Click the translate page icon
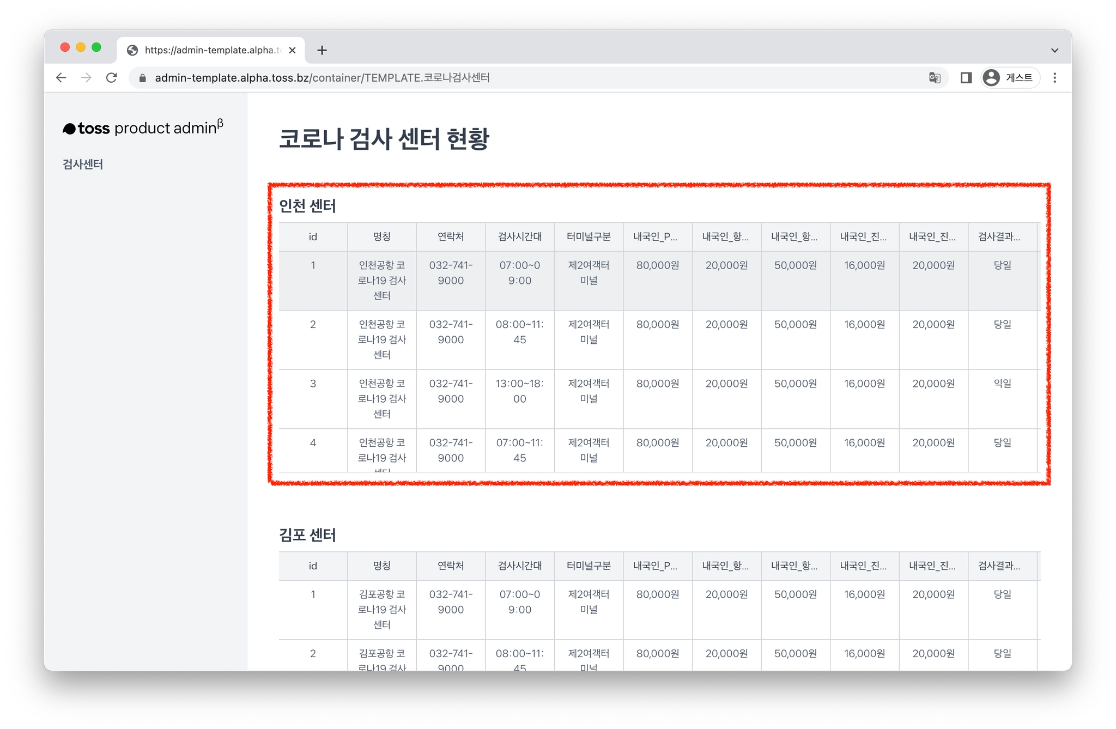Image resolution: width=1116 pixels, height=729 pixels. coord(935,78)
